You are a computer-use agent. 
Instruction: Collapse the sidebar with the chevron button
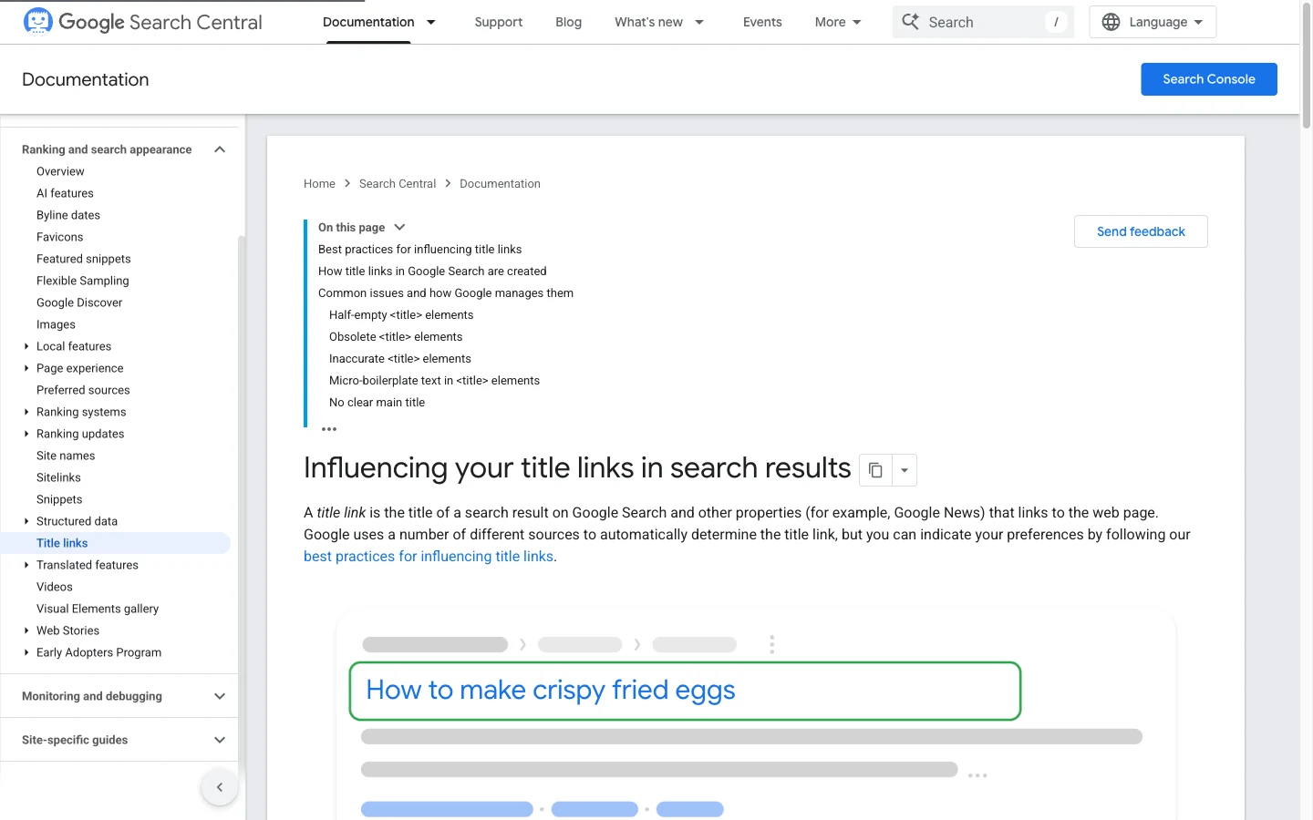pos(220,787)
